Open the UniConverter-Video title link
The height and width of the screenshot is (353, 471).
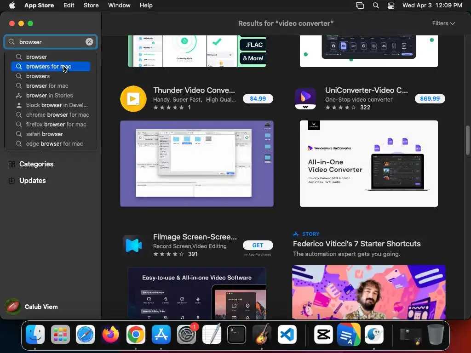367,90
